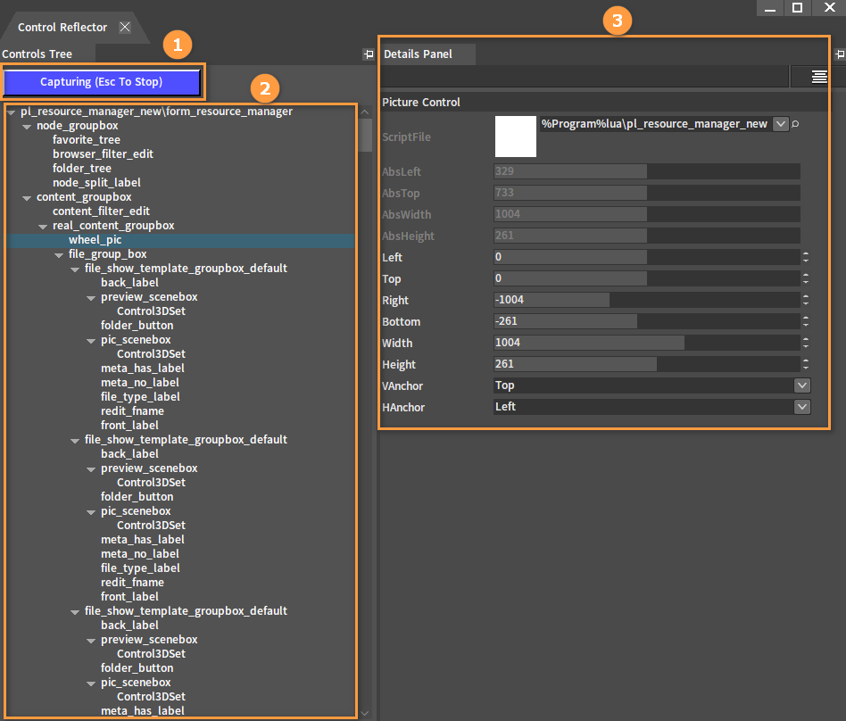Click the controls tree scroll down arrow
This screenshot has width=846, height=721.
365,714
